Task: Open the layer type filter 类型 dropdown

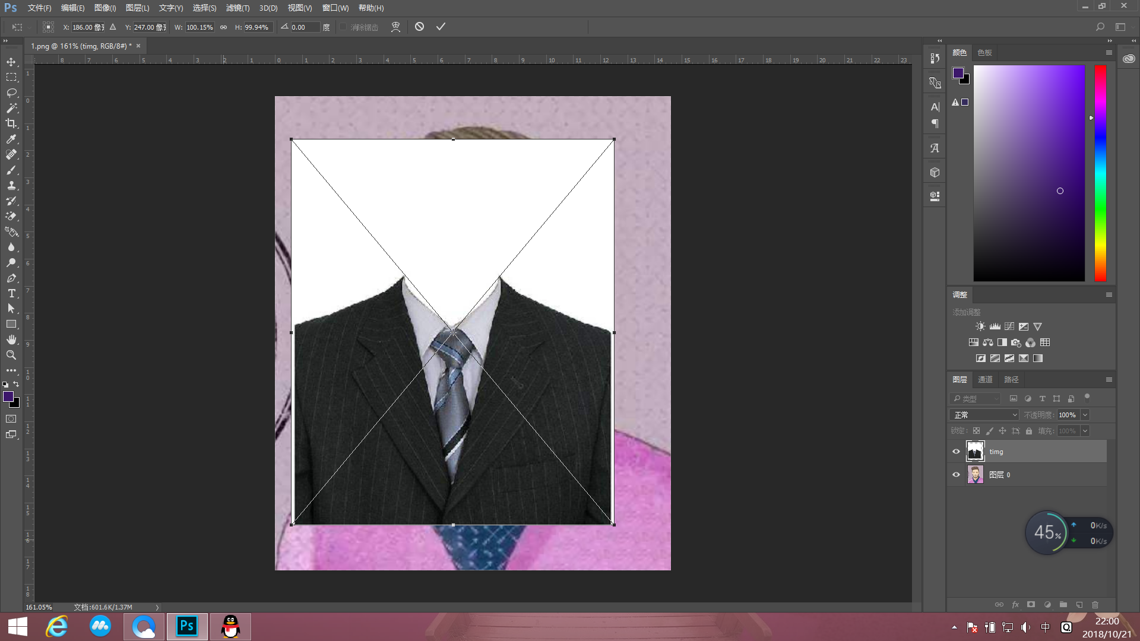Action: (x=976, y=399)
